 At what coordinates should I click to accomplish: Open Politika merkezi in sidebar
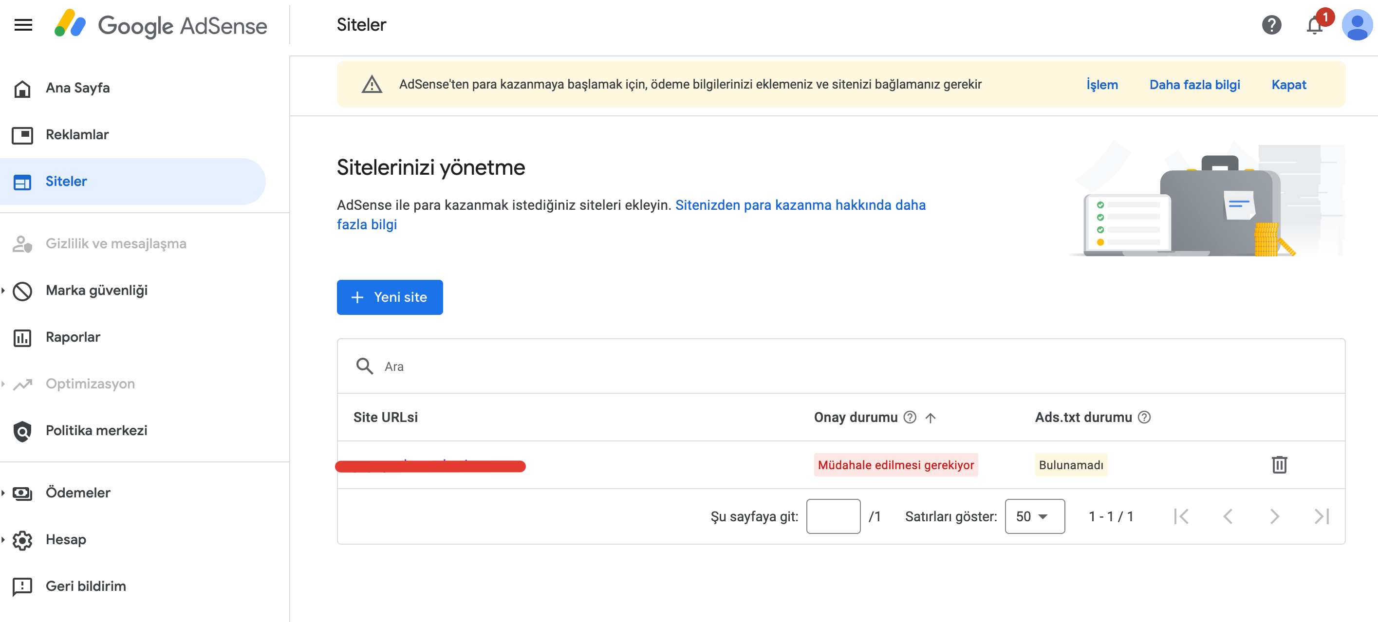point(96,431)
